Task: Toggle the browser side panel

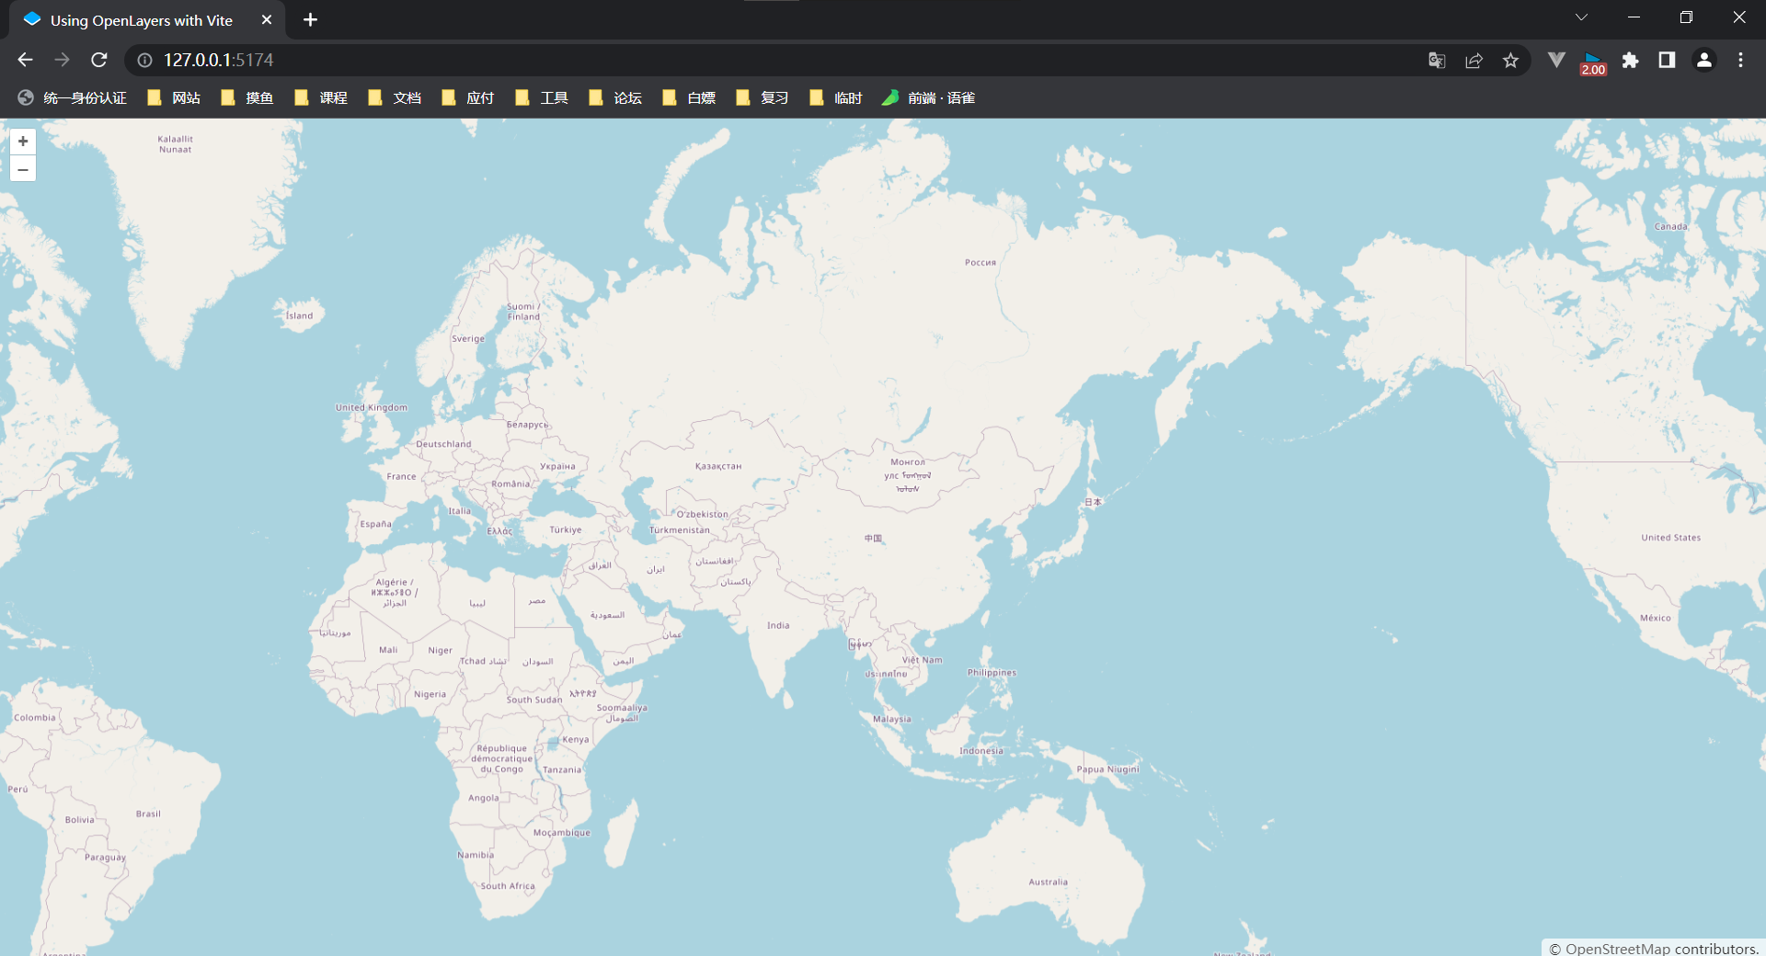Action: tap(1667, 60)
